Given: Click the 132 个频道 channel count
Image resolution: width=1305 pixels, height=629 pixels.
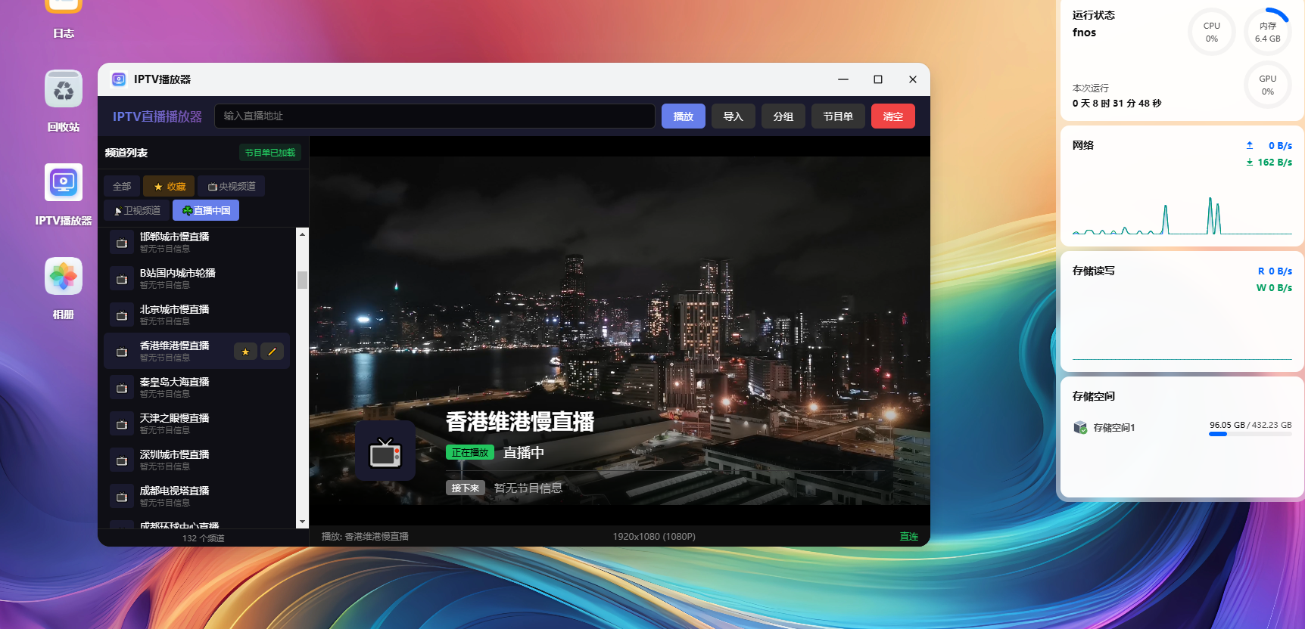Looking at the screenshot, I should [203, 538].
